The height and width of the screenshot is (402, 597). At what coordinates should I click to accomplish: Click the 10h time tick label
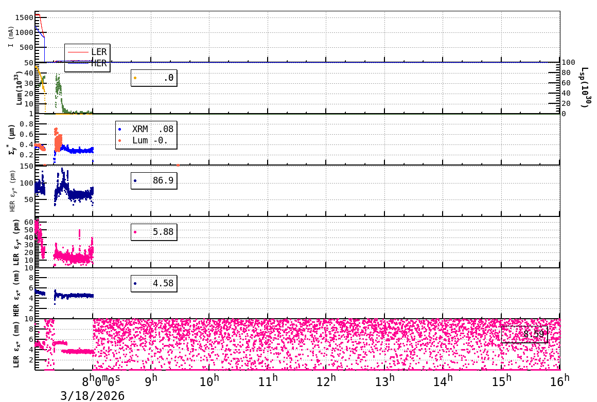click(209, 380)
